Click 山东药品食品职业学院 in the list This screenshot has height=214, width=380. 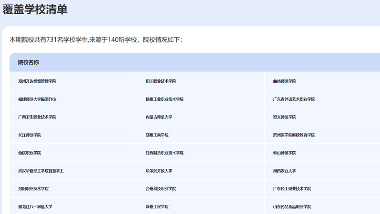point(292,207)
